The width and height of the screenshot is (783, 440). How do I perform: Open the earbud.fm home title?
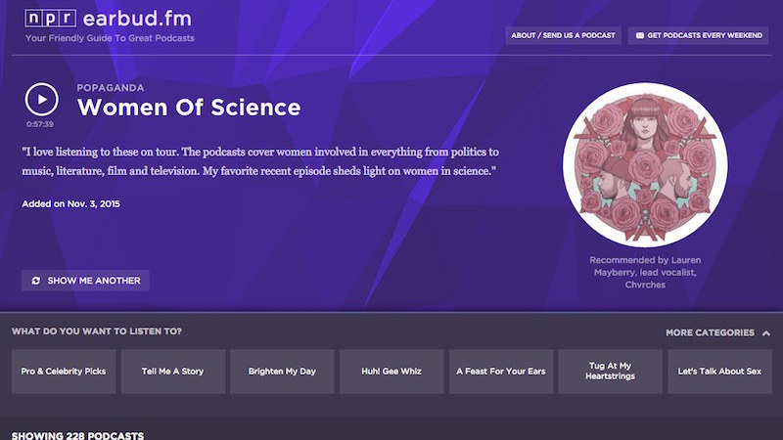pyautogui.click(x=137, y=19)
